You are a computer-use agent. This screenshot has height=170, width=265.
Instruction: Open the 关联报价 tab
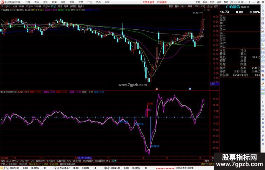(13, 164)
